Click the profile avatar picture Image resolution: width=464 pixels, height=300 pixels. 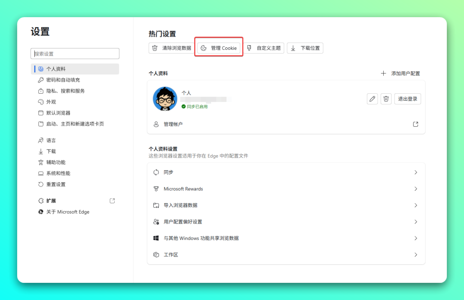click(x=165, y=98)
